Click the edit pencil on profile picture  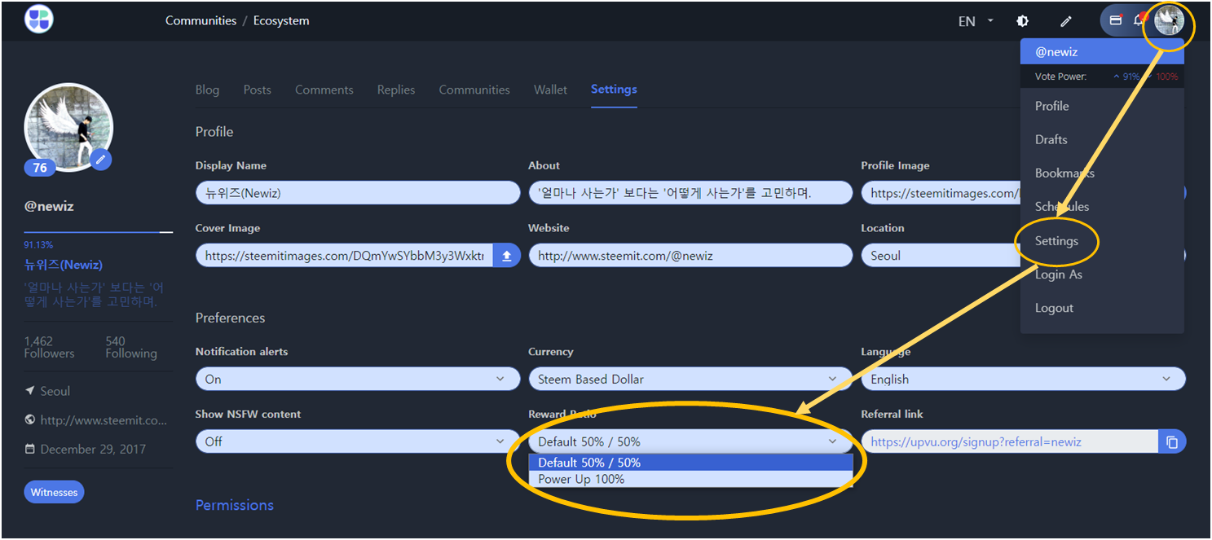point(100,160)
